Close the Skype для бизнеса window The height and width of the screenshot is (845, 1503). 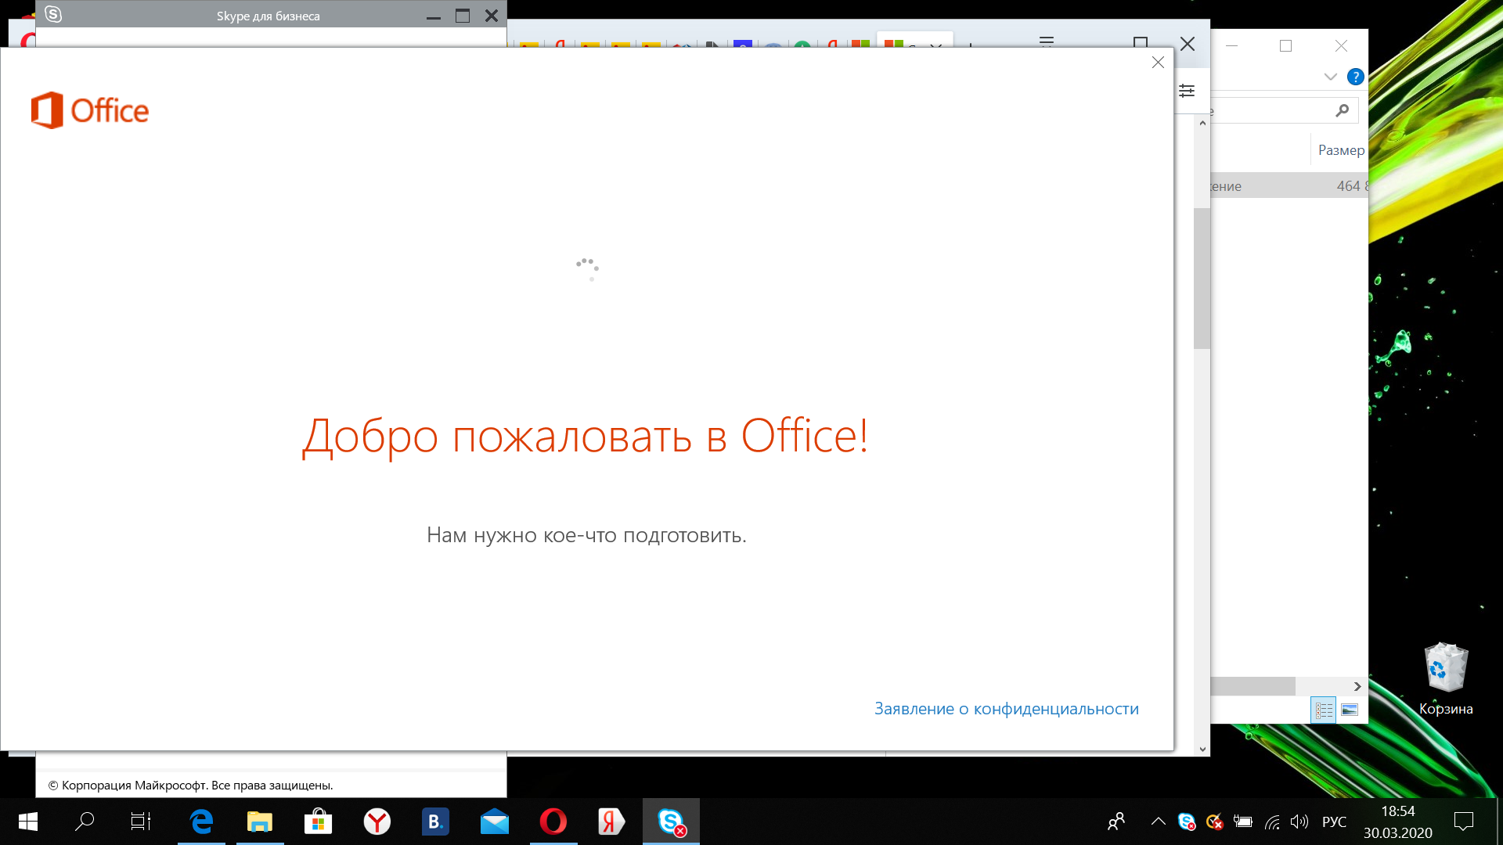point(492,16)
